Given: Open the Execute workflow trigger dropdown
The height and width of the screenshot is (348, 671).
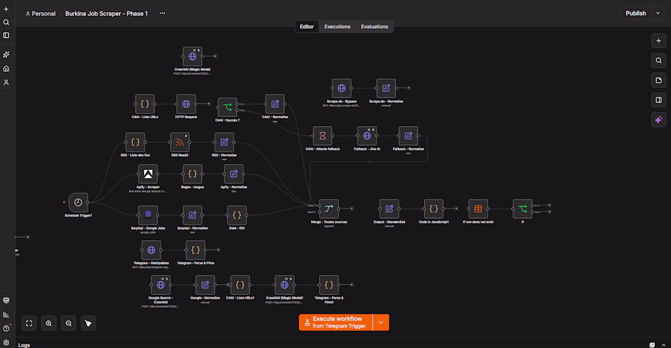Looking at the screenshot, I should click(381, 322).
